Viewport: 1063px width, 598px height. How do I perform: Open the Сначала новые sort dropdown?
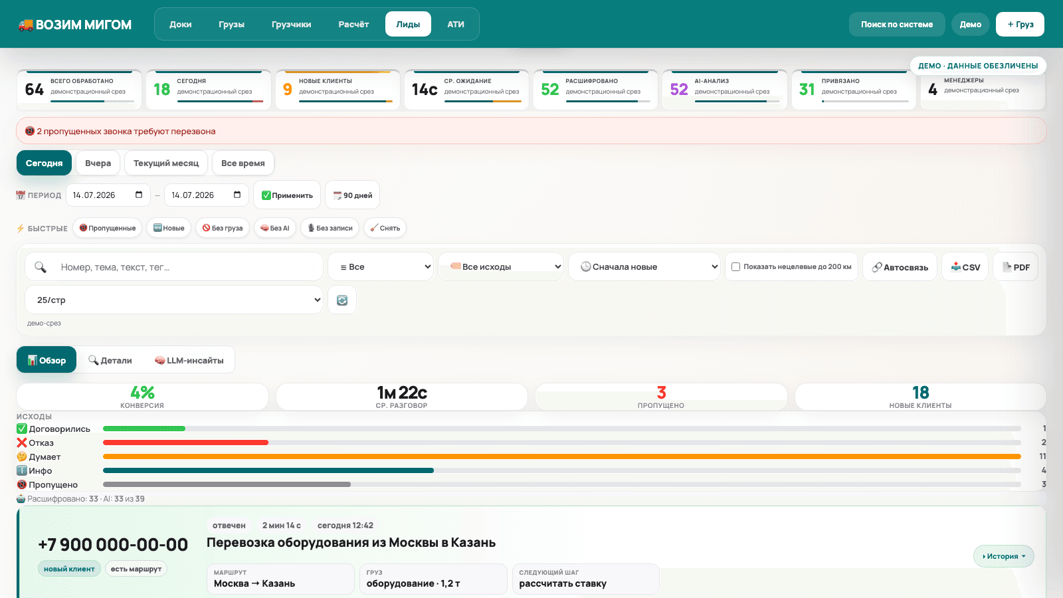(644, 267)
